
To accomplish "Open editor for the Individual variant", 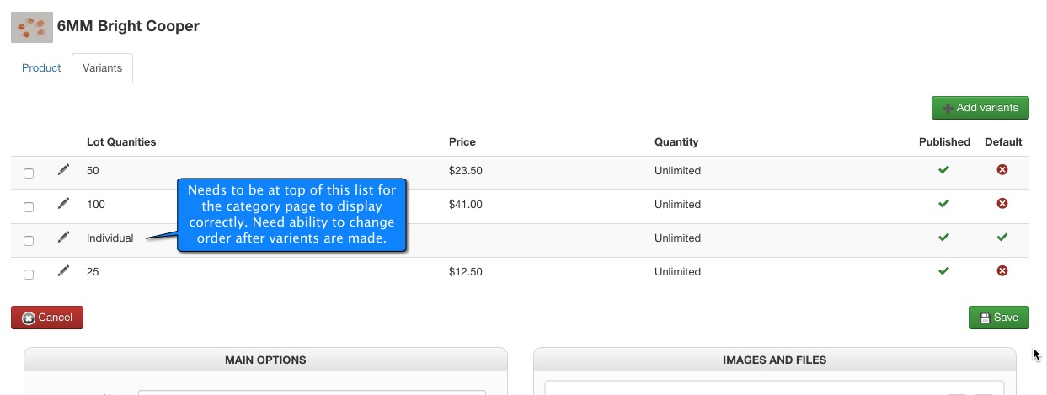I will pyautogui.click(x=63, y=238).
